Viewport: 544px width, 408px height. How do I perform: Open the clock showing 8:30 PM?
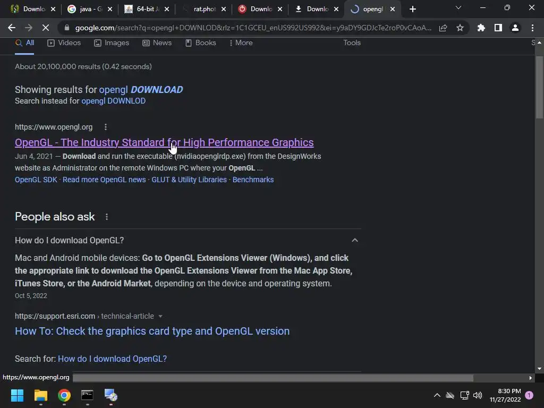505,395
